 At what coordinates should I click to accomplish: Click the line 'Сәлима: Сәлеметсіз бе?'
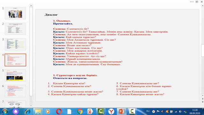point(71,29)
